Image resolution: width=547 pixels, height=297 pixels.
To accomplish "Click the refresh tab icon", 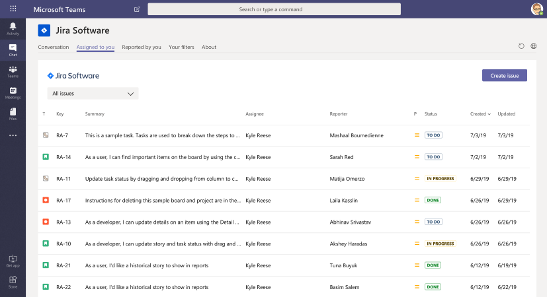I will pyautogui.click(x=521, y=46).
